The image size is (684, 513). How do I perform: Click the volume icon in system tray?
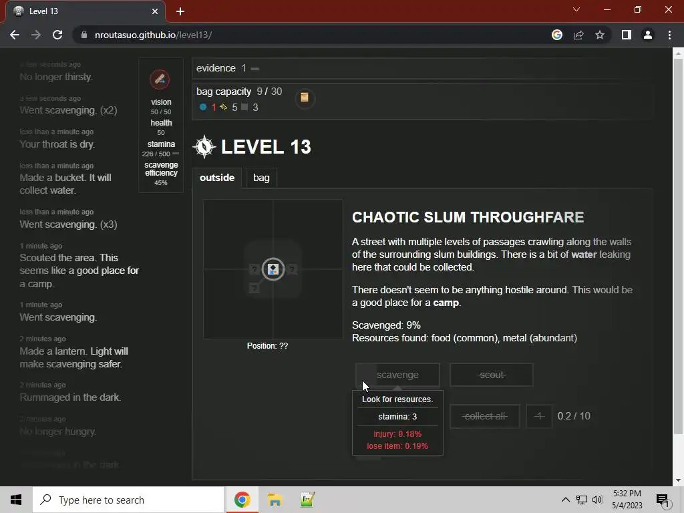click(x=597, y=500)
